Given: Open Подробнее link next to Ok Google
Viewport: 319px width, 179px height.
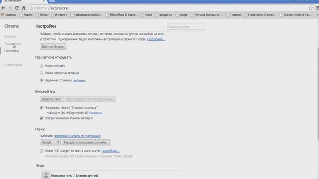Looking at the screenshot, I should point(110,151).
